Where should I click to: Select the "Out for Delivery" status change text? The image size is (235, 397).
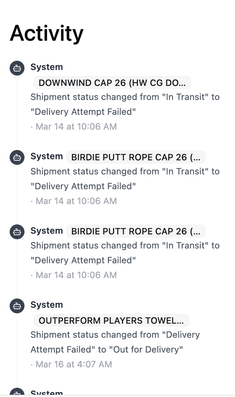(115, 342)
